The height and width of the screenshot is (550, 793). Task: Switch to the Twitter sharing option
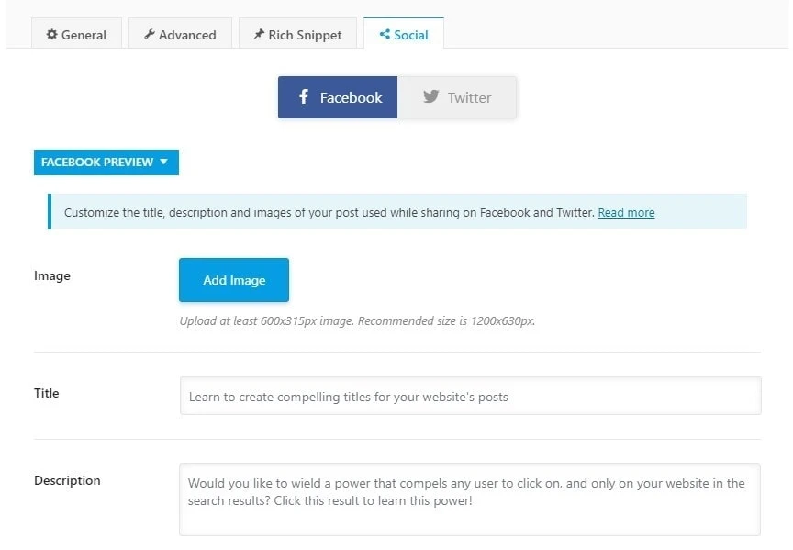tap(457, 97)
